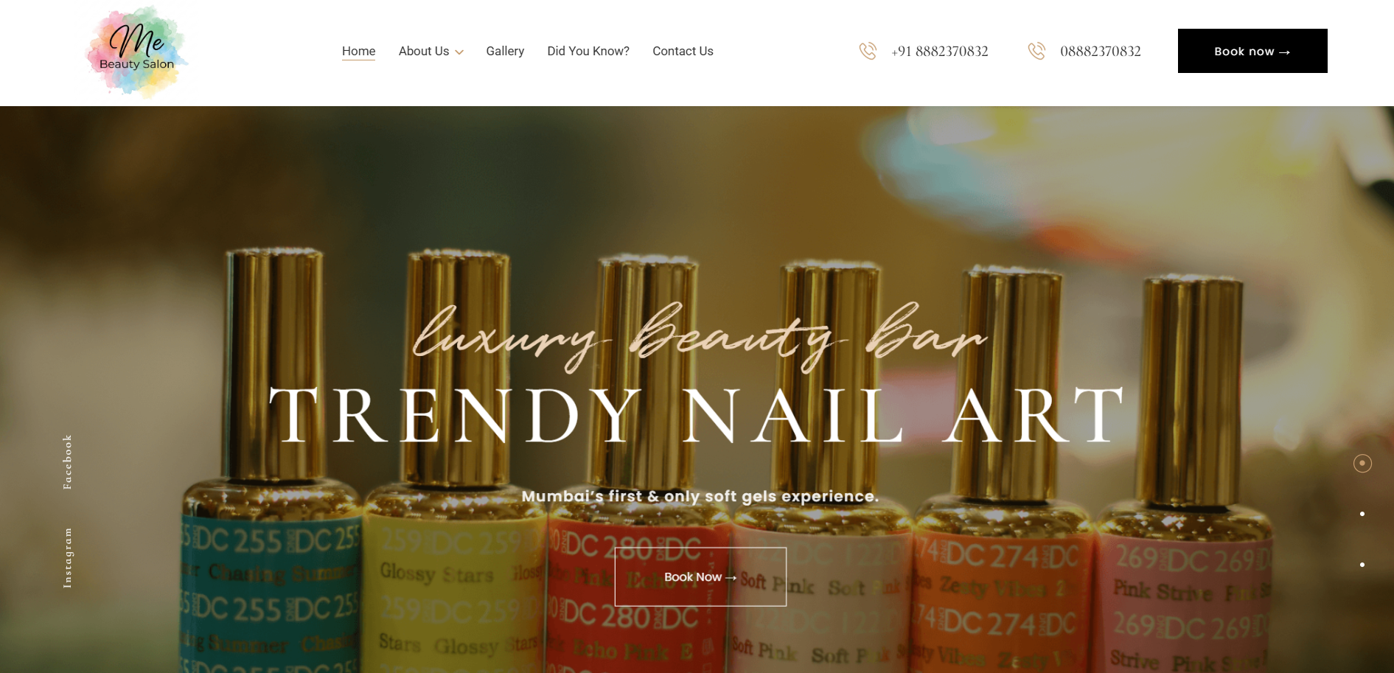
Task: Click the Luxury Beauty Bar script text
Action: [x=698, y=335]
